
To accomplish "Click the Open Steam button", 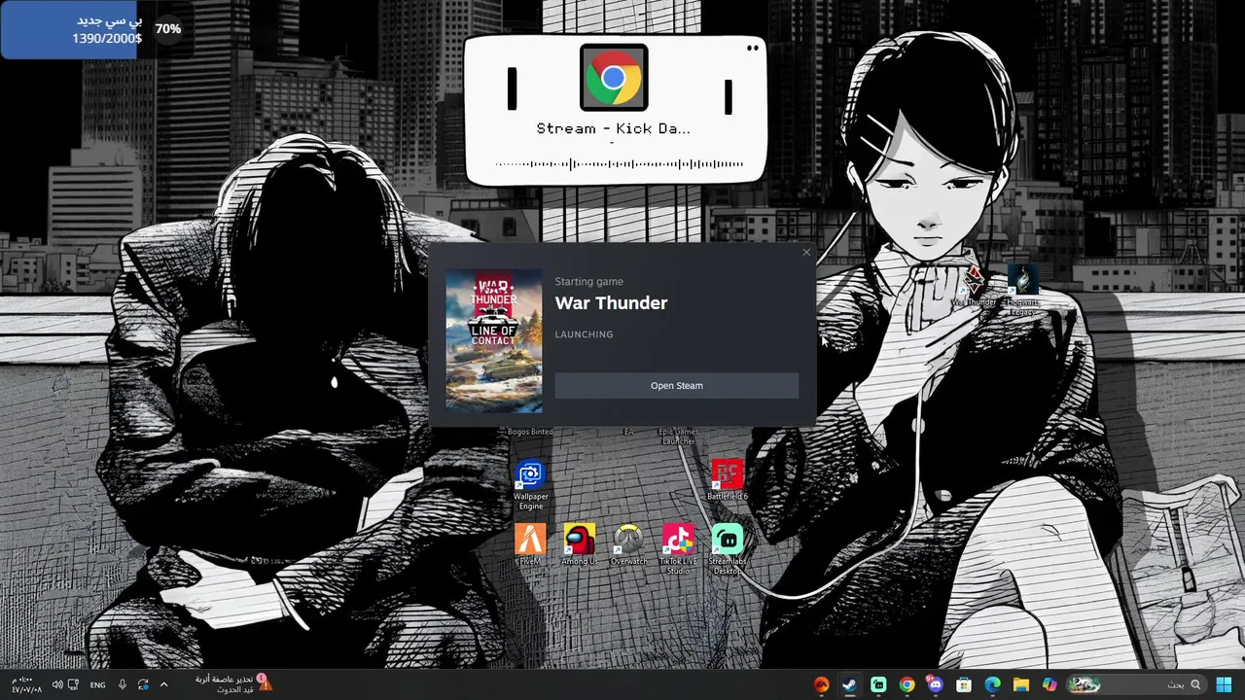I will pyautogui.click(x=676, y=386).
